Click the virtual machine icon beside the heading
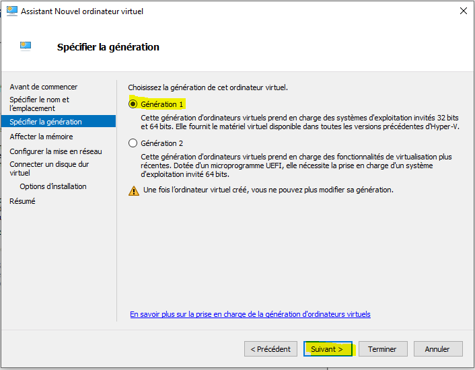The image size is (475, 370). (x=26, y=46)
